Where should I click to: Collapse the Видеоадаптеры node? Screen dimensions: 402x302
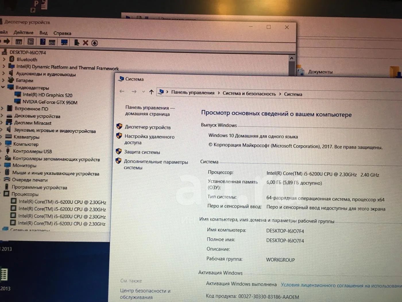pyautogui.click(x=3, y=87)
